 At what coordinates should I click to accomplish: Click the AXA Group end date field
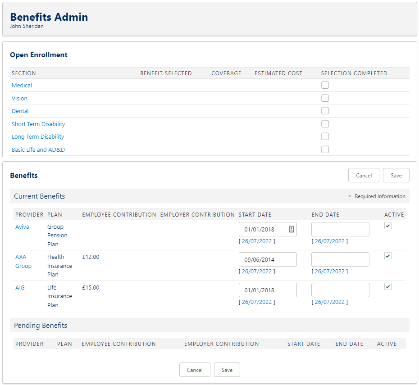click(x=340, y=259)
